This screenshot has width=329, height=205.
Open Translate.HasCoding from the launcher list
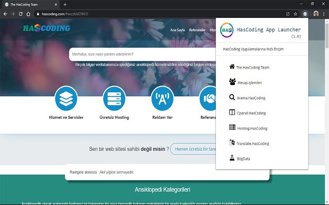(x=252, y=143)
